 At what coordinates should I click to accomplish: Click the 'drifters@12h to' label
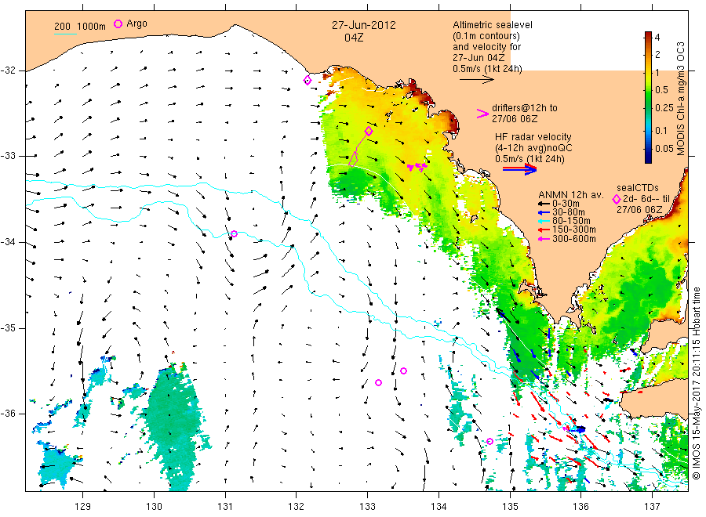525,108
